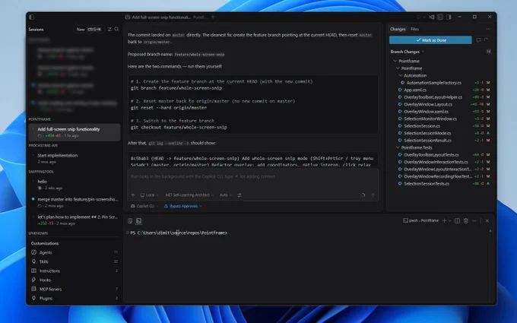Add context with the plus icon in chat input

(133, 195)
